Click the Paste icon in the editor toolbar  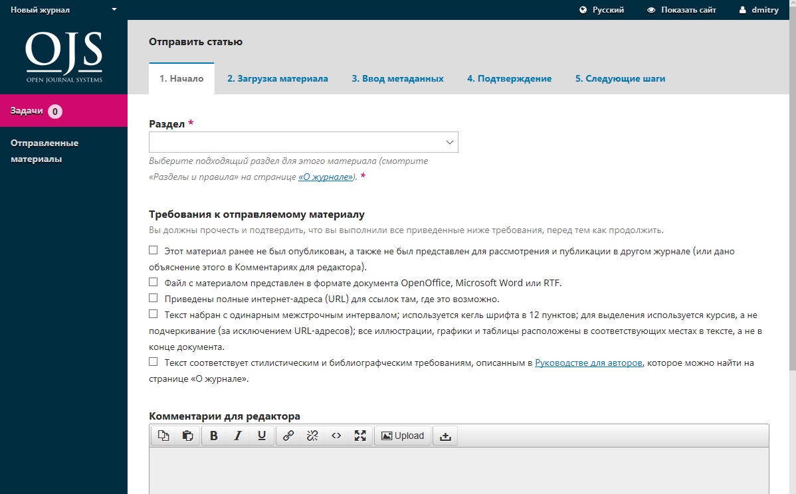pos(187,436)
